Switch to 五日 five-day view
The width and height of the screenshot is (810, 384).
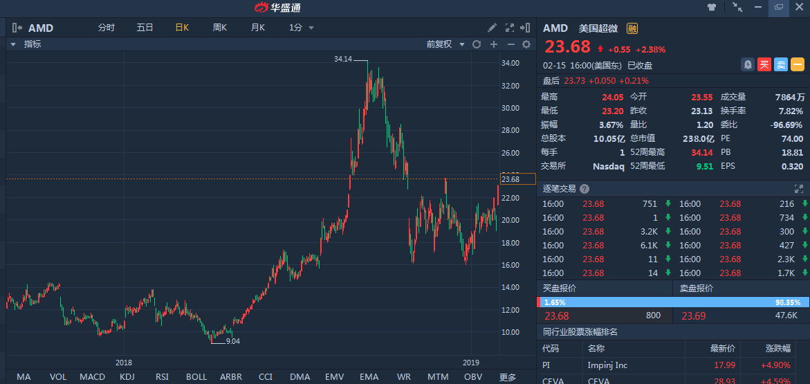[145, 28]
